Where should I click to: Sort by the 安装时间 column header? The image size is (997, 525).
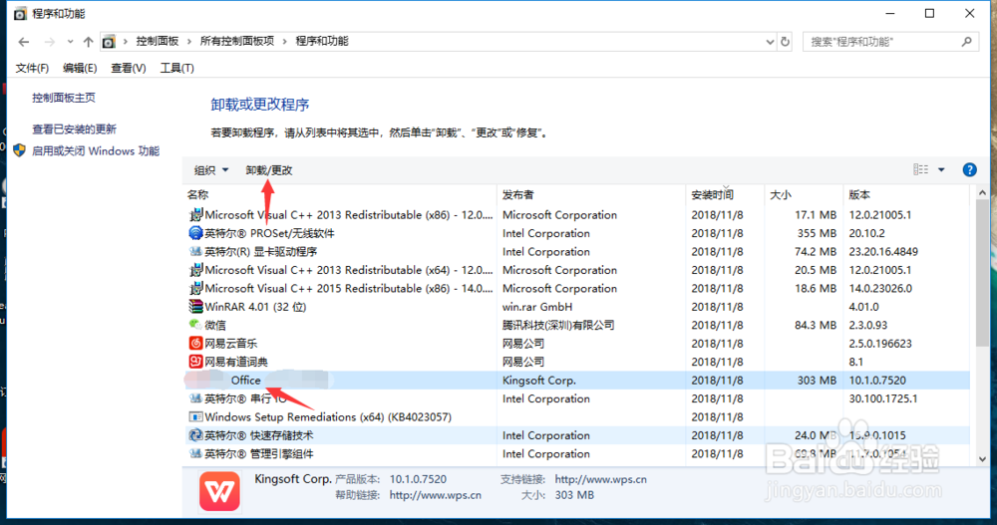tap(725, 194)
